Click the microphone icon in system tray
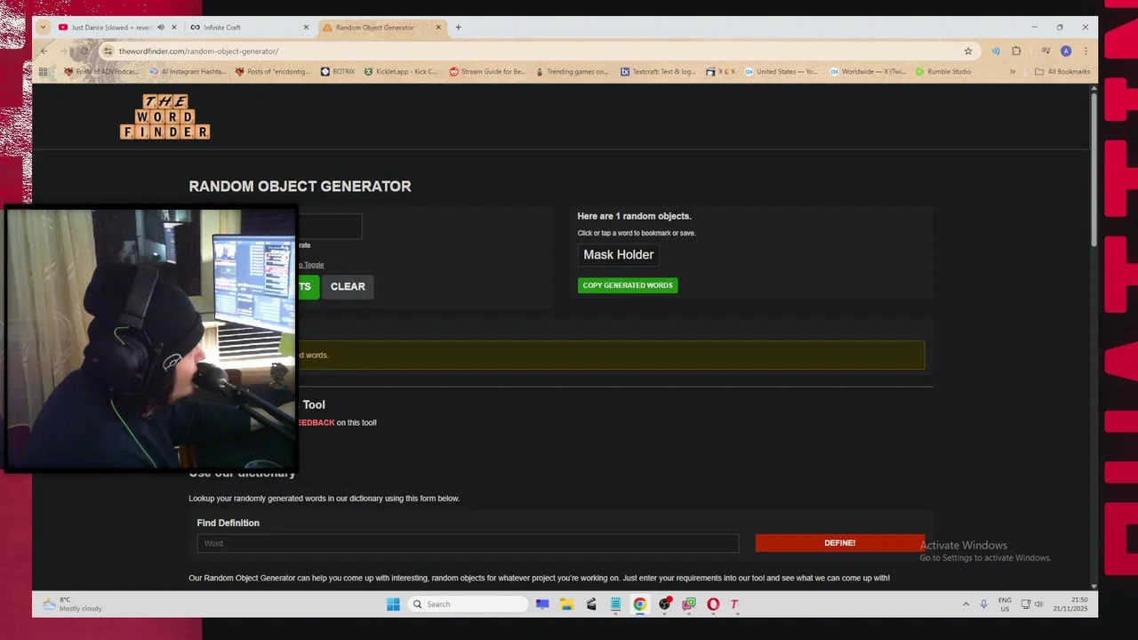 [983, 604]
